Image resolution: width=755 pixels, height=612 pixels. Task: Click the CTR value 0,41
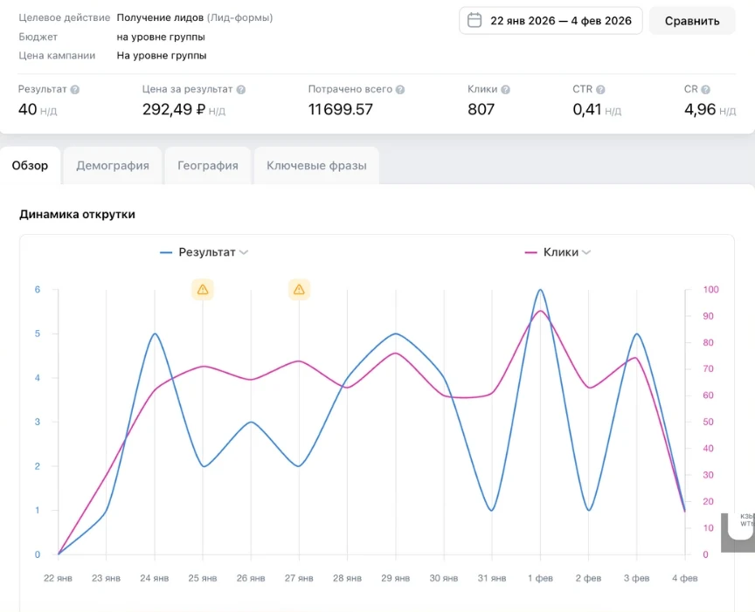(x=587, y=109)
